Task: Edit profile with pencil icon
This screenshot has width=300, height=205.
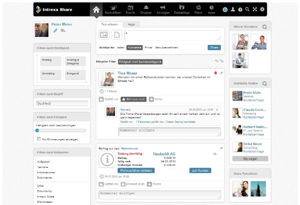Action: coord(56,30)
